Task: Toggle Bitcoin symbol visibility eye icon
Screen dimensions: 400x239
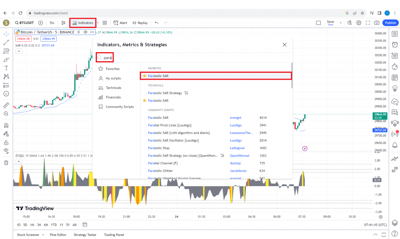Action: pyautogui.click(x=86, y=32)
